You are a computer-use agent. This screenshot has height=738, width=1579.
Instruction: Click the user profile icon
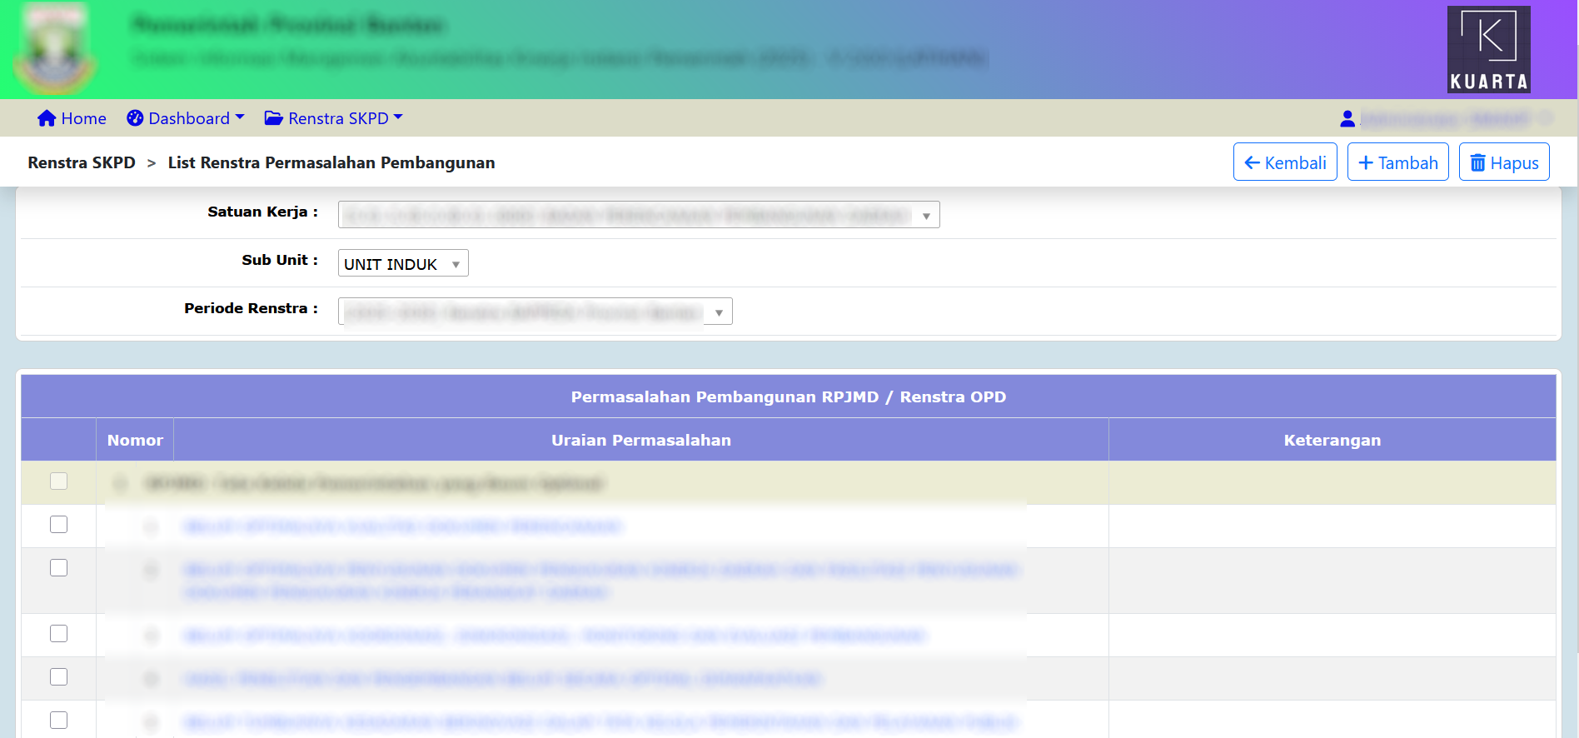[1347, 119]
